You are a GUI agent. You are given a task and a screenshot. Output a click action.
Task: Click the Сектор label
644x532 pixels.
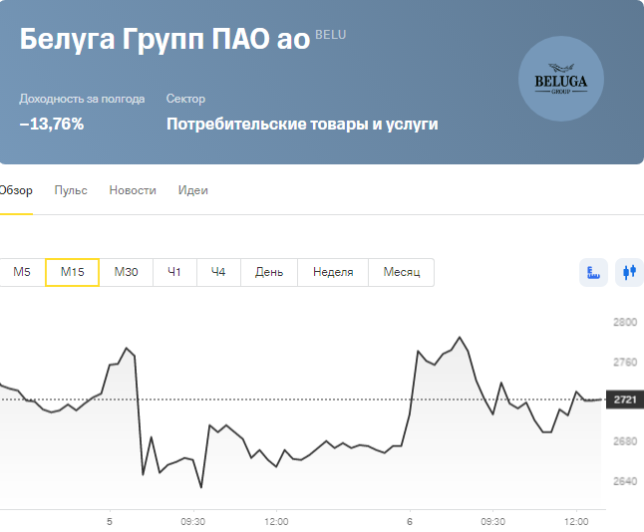[x=185, y=99]
